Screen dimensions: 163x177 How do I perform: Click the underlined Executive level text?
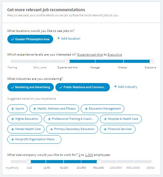pos(115,55)
